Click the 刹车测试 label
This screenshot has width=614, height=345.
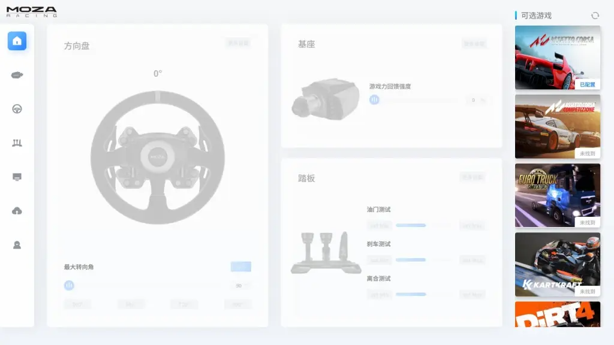[378, 244]
